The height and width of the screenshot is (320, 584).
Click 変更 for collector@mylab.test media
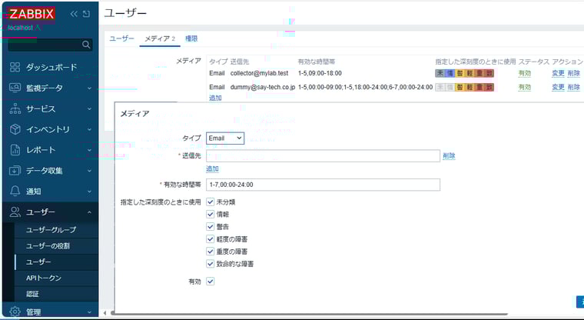click(x=558, y=74)
